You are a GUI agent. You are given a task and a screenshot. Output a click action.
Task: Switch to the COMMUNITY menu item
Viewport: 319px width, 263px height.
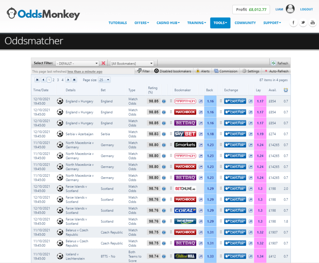(245, 23)
